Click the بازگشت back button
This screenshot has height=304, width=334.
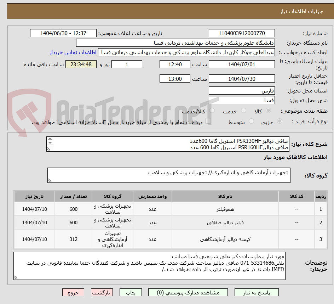pos(102,292)
